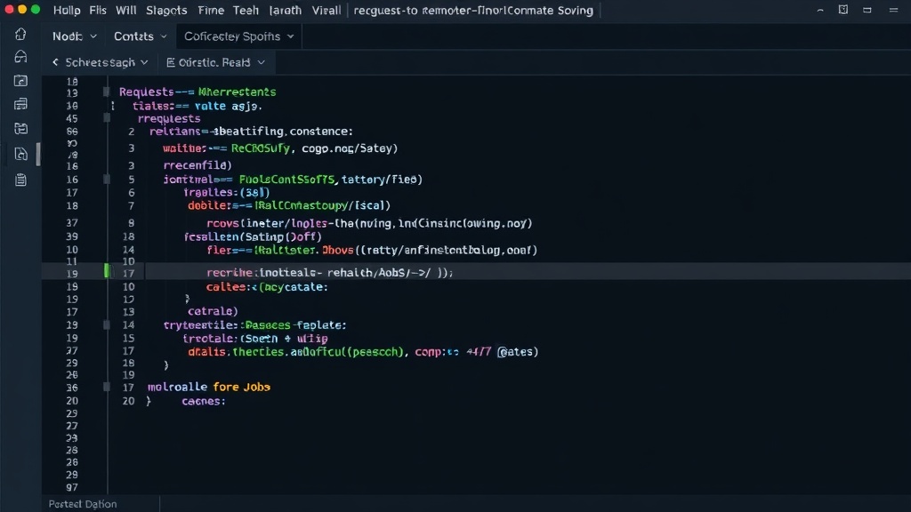The height and width of the screenshot is (512, 911).
Task: Toggle fold marker beside tryteestile line
Action: (x=107, y=325)
